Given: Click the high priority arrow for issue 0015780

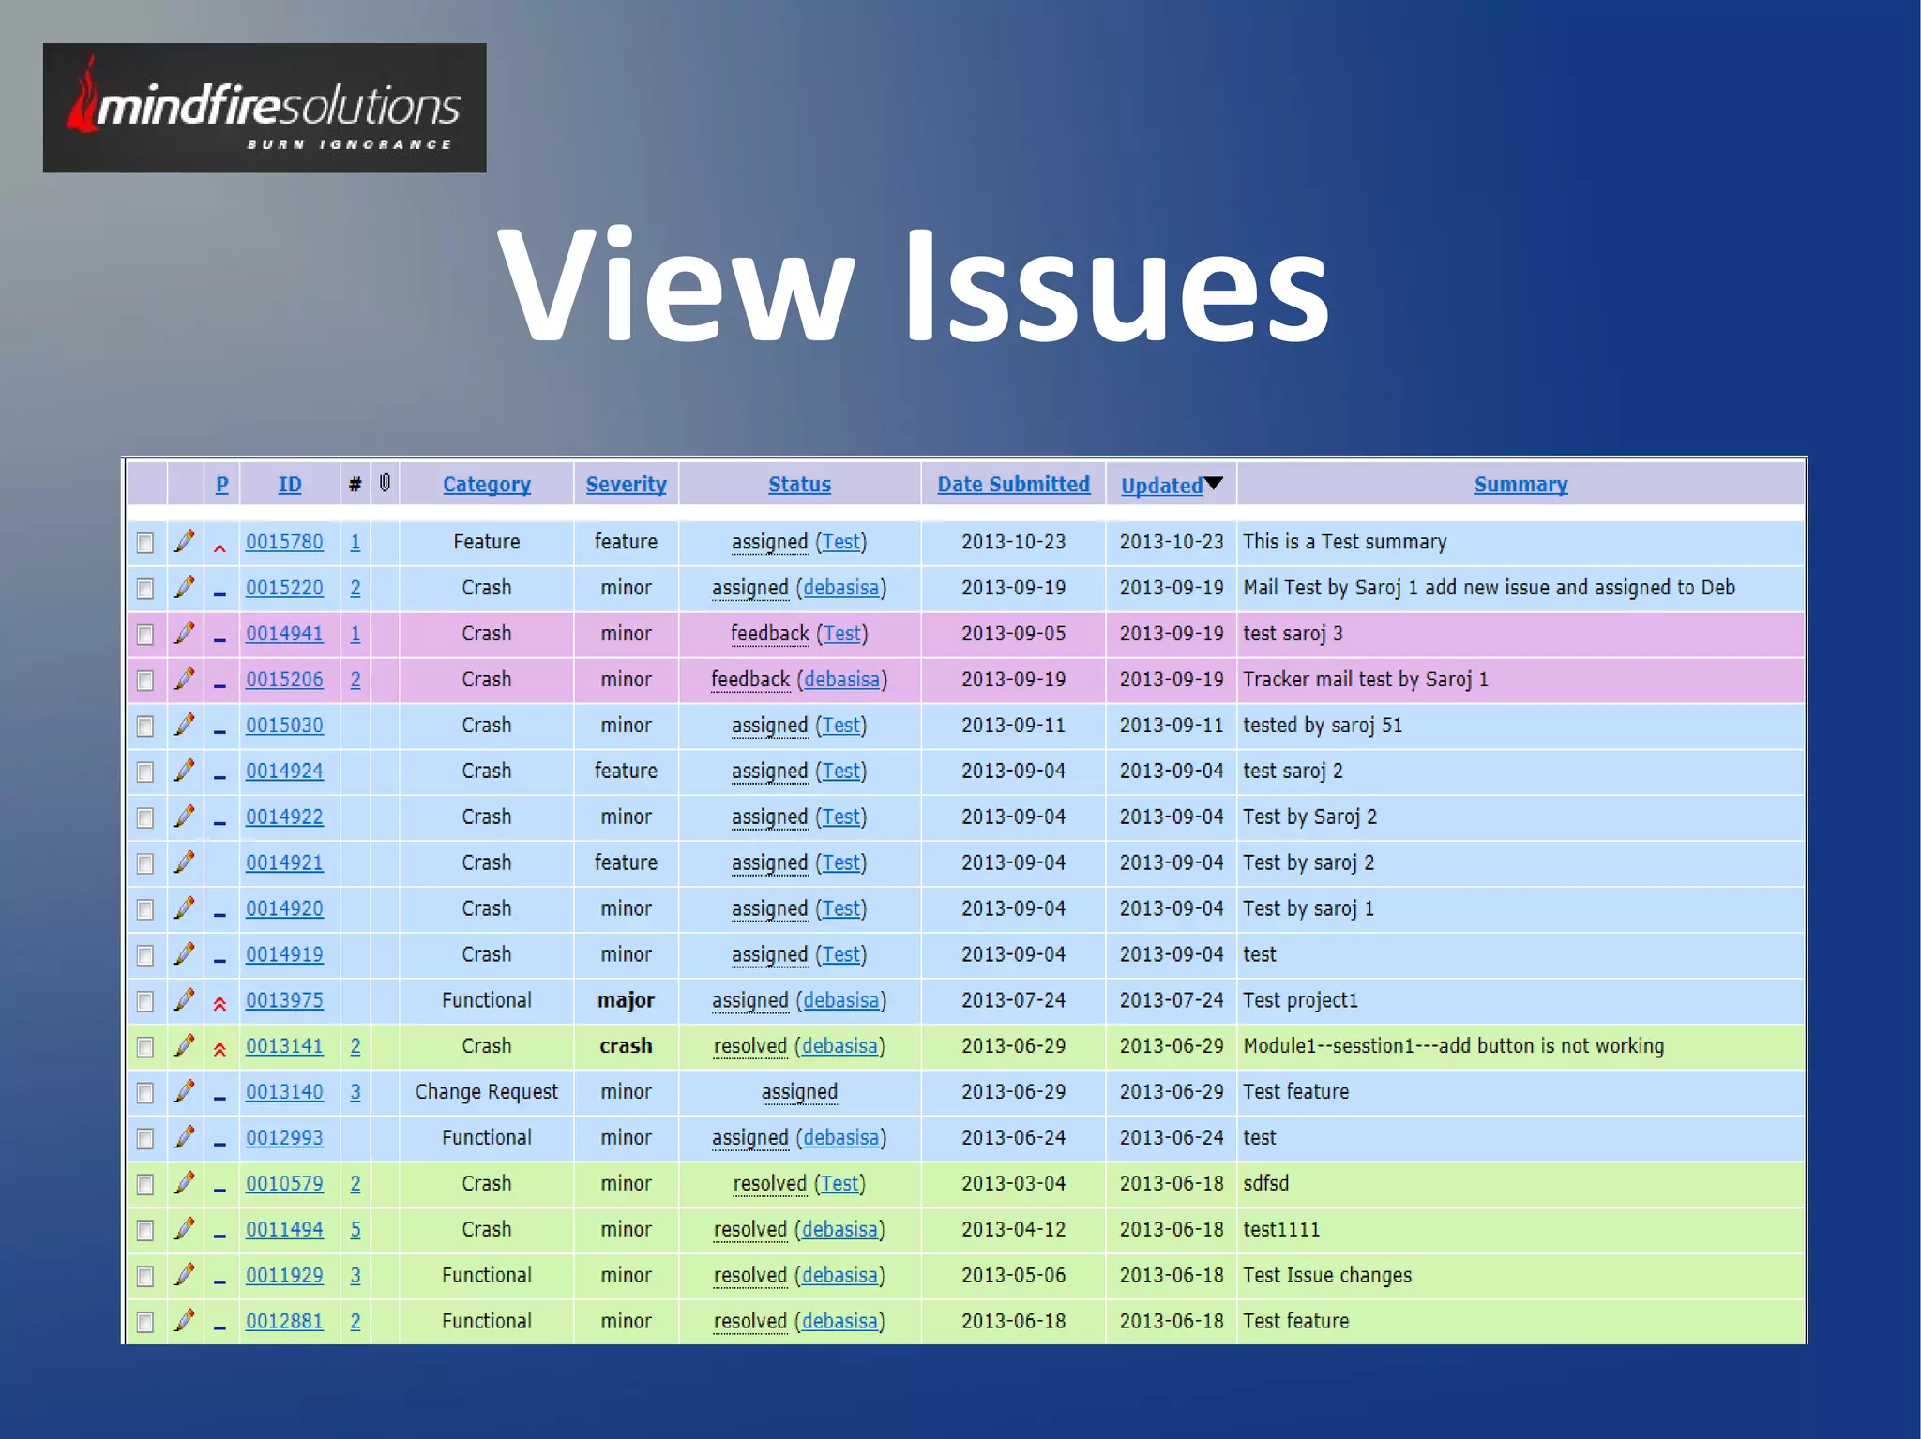Looking at the screenshot, I should point(219,547).
